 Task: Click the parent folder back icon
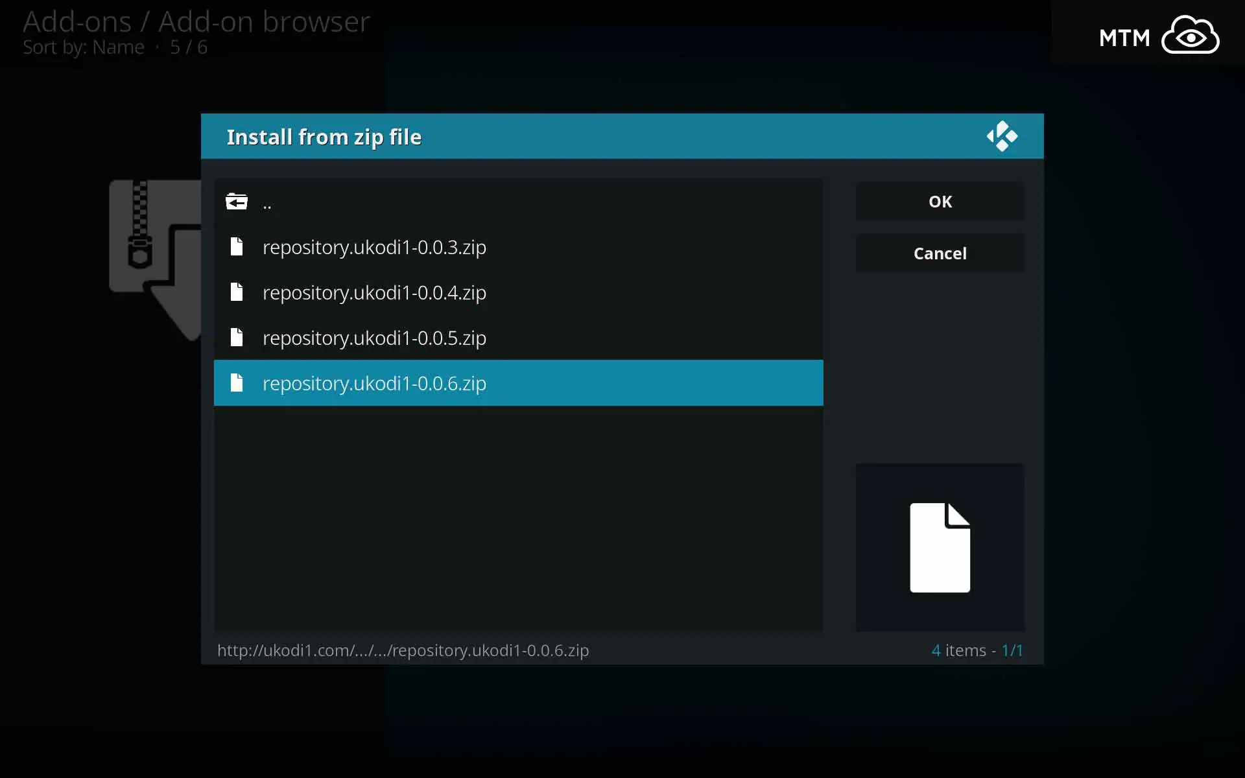point(237,202)
